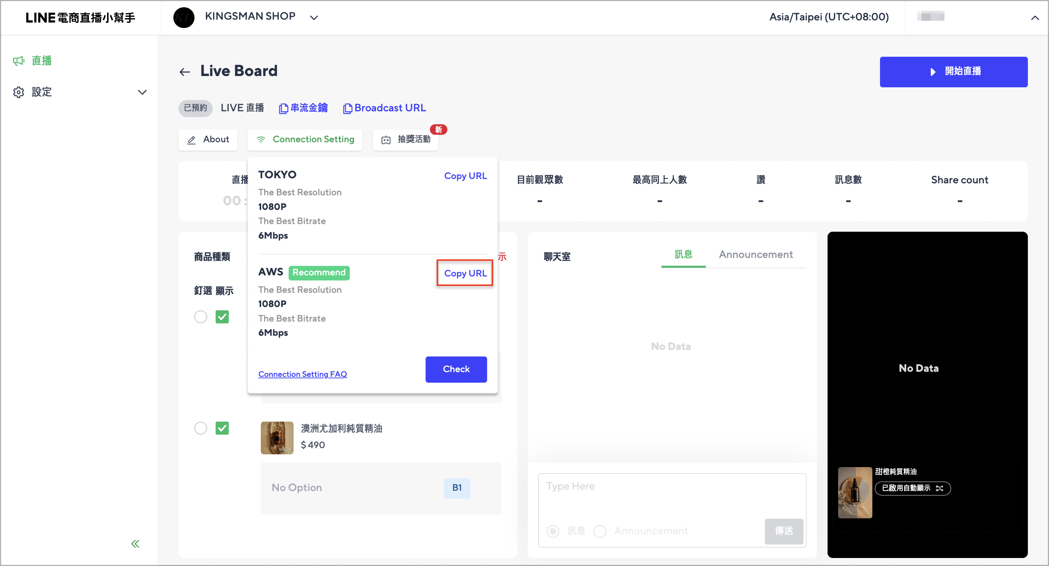Click the $ 490 price text
Screen dimensions: 1049x566
click(313, 445)
